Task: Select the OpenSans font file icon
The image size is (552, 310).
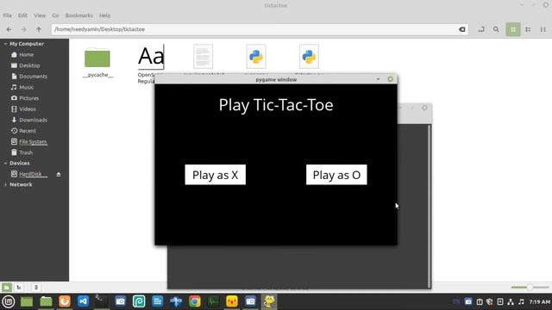Action: (x=151, y=56)
